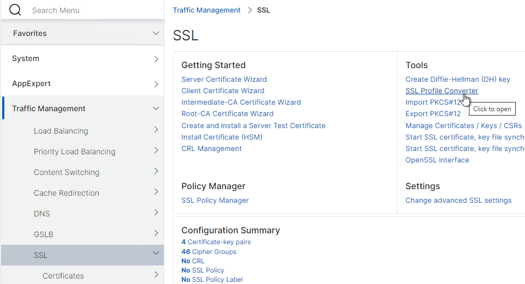Image resolution: width=525 pixels, height=284 pixels.
Task: Click the search magnifier icon
Action: 15,10
